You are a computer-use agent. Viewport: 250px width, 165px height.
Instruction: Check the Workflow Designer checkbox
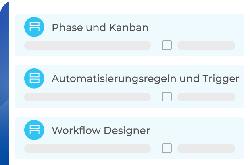pos(167,148)
